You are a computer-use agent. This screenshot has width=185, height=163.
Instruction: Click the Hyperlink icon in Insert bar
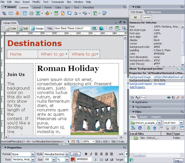click(x=4, y=13)
